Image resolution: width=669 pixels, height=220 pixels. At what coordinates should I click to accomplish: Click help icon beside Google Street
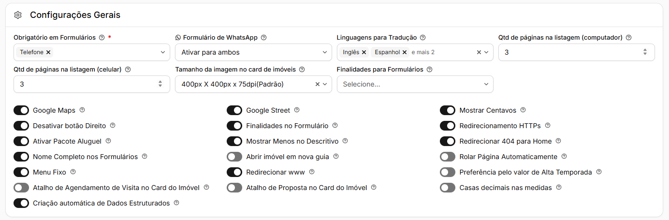point(297,110)
